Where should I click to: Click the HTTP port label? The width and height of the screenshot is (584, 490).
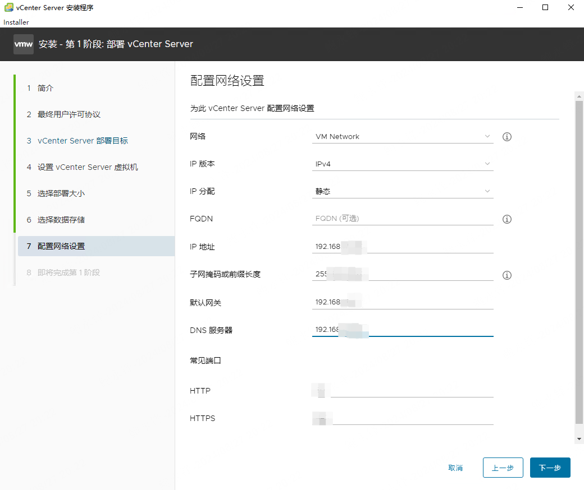200,391
